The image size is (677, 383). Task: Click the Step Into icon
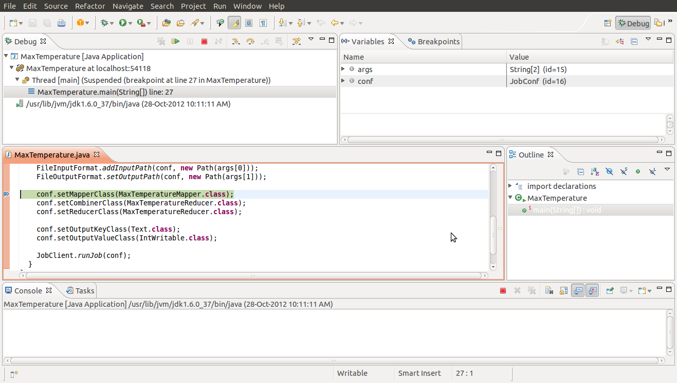click(x=235, y=41)
